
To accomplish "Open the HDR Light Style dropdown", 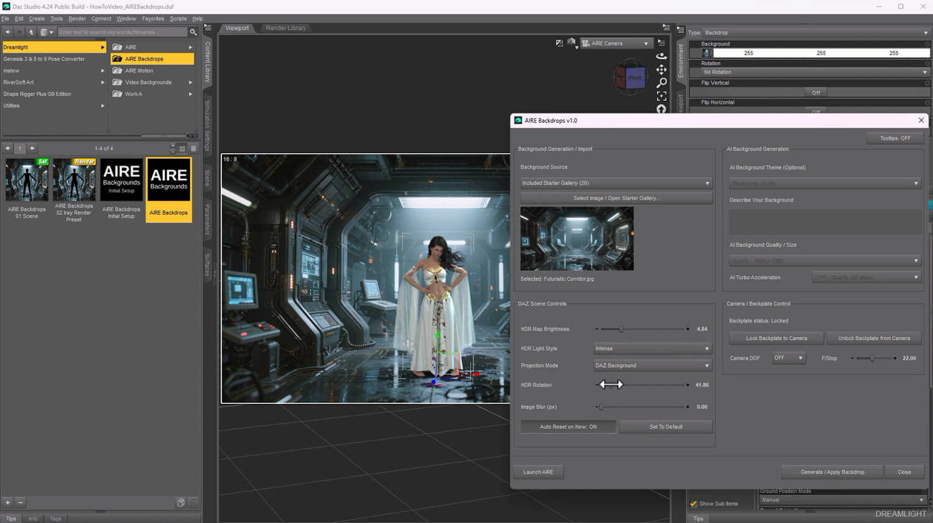I will pos(652,348).
